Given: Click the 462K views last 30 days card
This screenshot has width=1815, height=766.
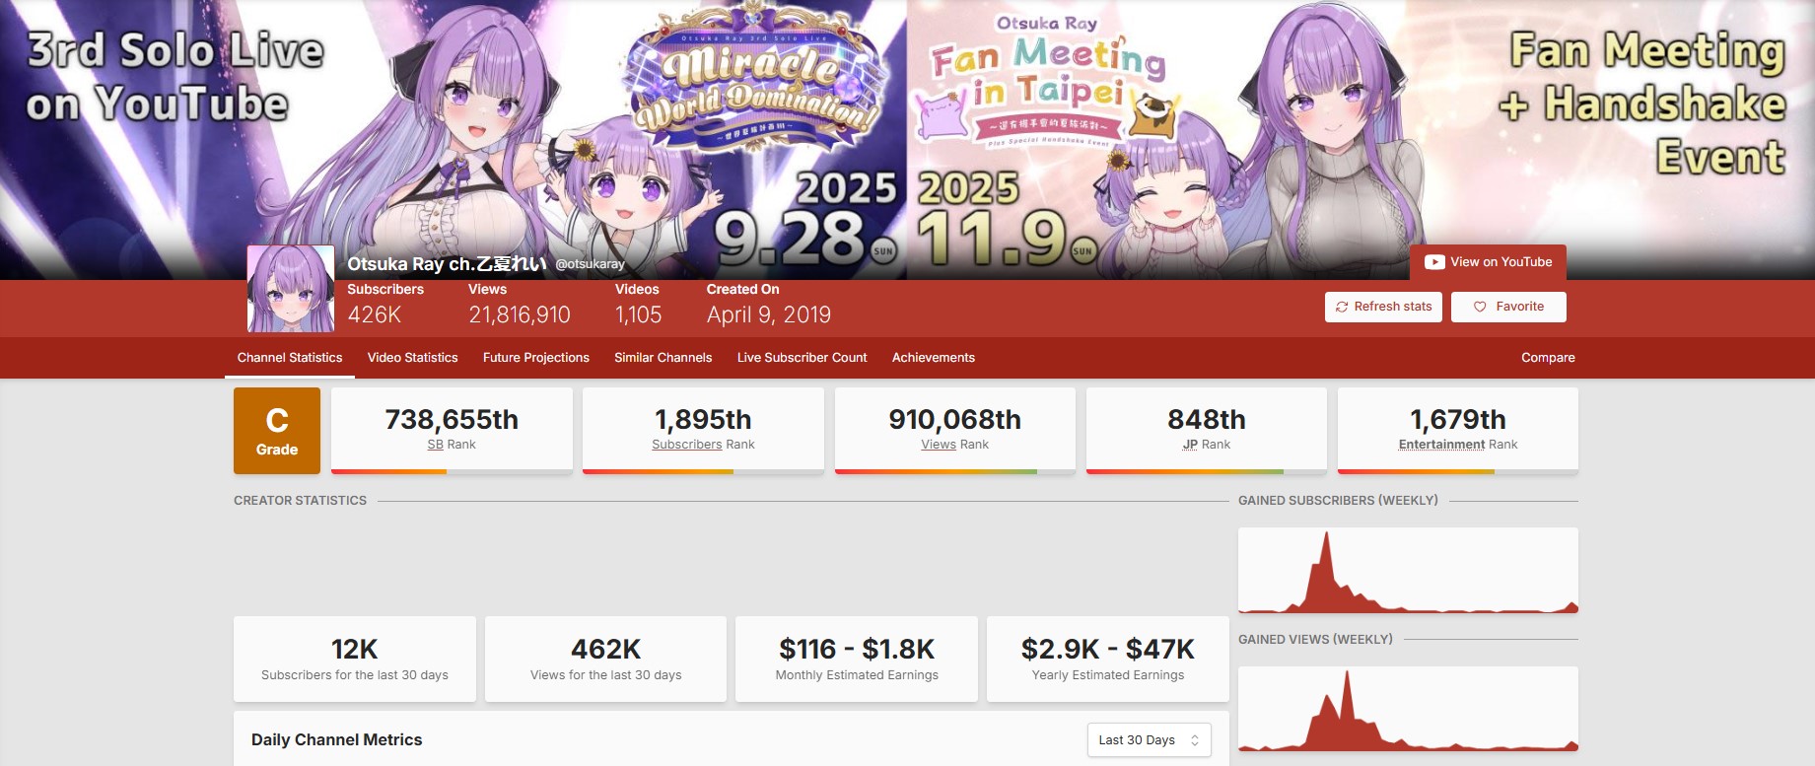Looking at the screenshot, I should click(x=605, y=660).
